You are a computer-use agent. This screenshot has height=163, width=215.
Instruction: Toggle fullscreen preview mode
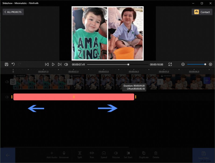click(170, 64)
